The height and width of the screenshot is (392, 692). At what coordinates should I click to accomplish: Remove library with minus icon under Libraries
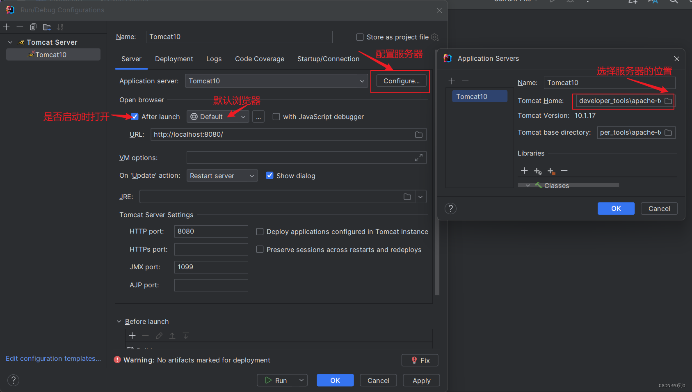point(564,170)
